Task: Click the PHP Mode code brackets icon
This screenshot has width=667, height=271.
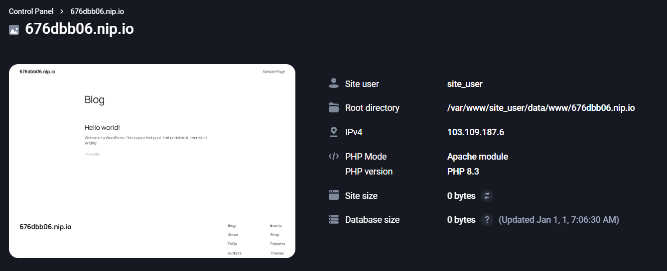Action: pos(334,156)
